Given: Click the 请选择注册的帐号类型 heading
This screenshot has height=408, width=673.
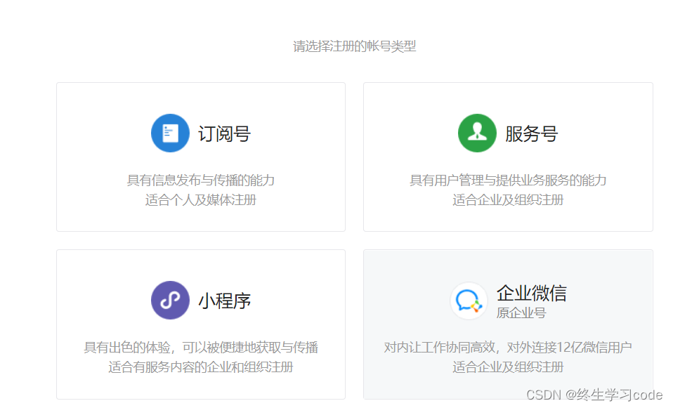Looking at the screenshot, I should pos(355,46).
